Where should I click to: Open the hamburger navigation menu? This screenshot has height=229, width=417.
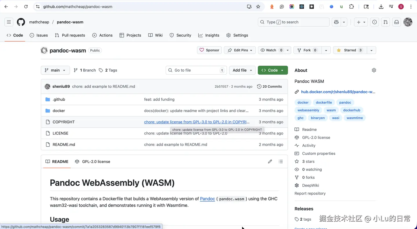point(9,22)
